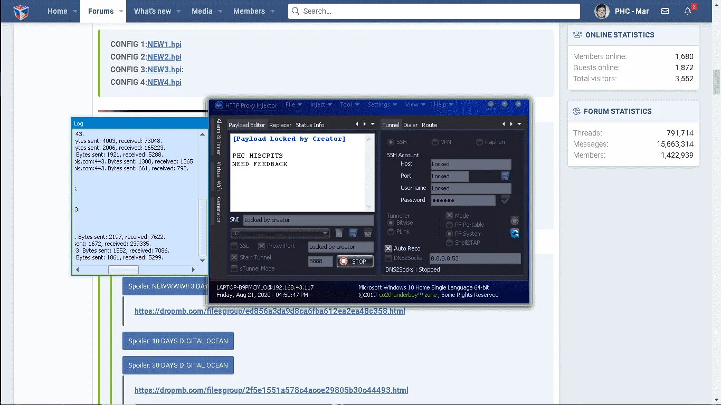Select the Bitvise tunnelier option
Viewport: 721px width, 405px height.
(x=391, y=223)
